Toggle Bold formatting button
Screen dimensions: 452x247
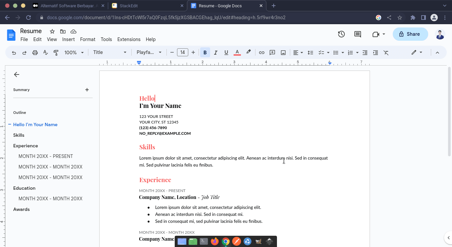tap(205, 53)
